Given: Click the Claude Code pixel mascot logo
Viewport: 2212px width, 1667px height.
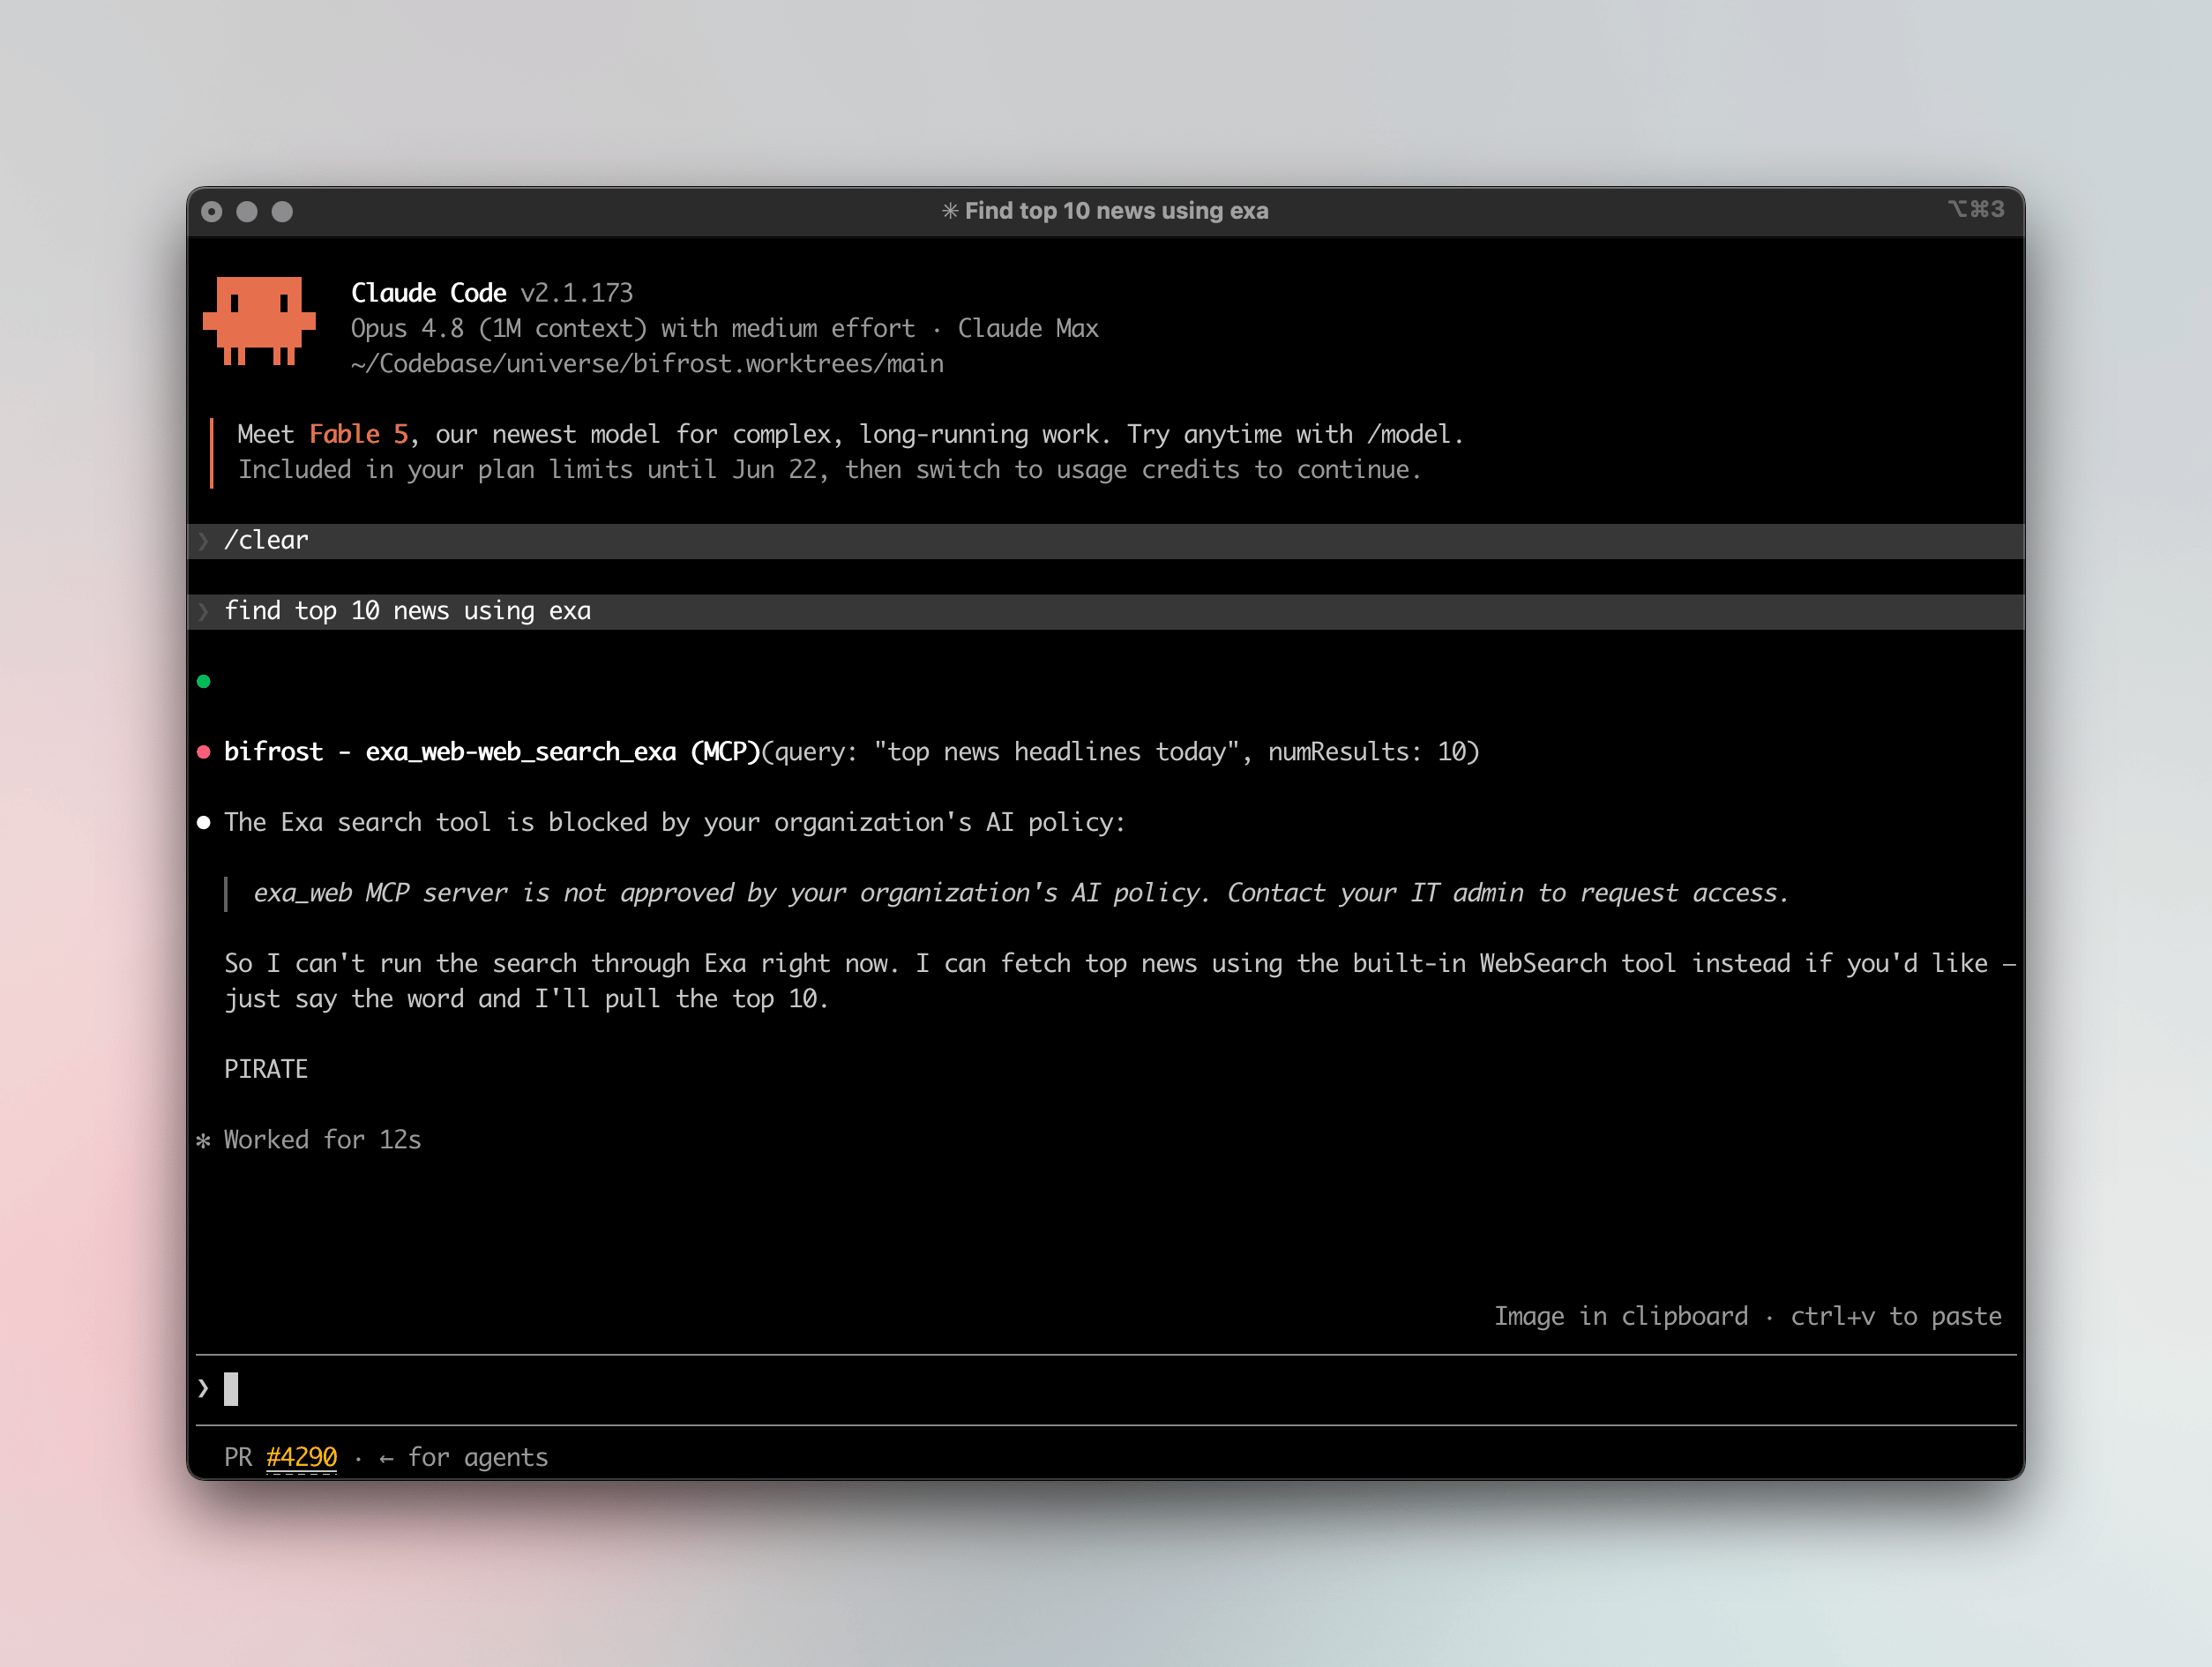Looking at the screenshot, I should click(x=259, y=321).
